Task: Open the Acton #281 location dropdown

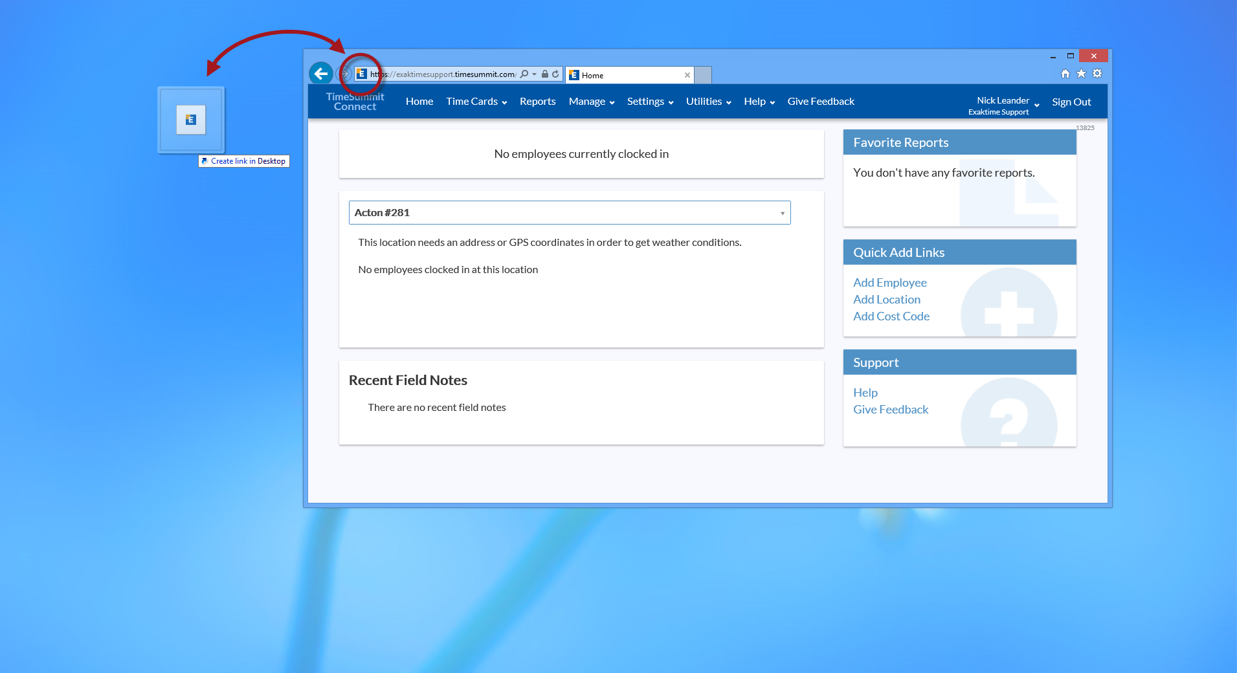Action: tap(570, 213)
